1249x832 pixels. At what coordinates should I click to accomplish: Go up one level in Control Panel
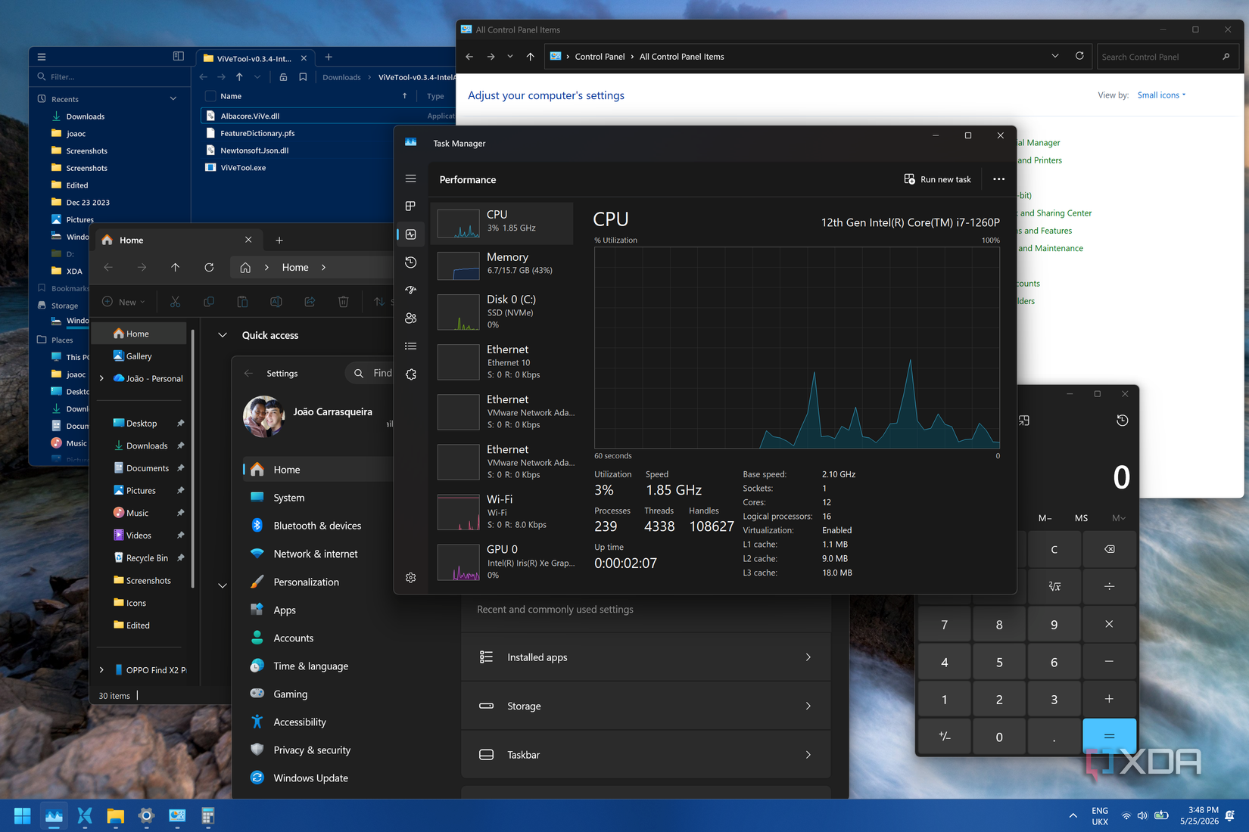pos(530,57)
